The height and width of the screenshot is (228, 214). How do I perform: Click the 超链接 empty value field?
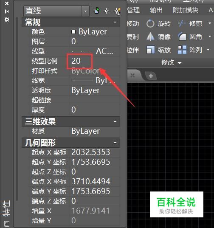[95, 100]
